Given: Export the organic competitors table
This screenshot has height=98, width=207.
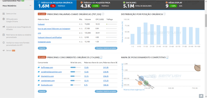Looking at the screenshot, I should tap(42, 91).
